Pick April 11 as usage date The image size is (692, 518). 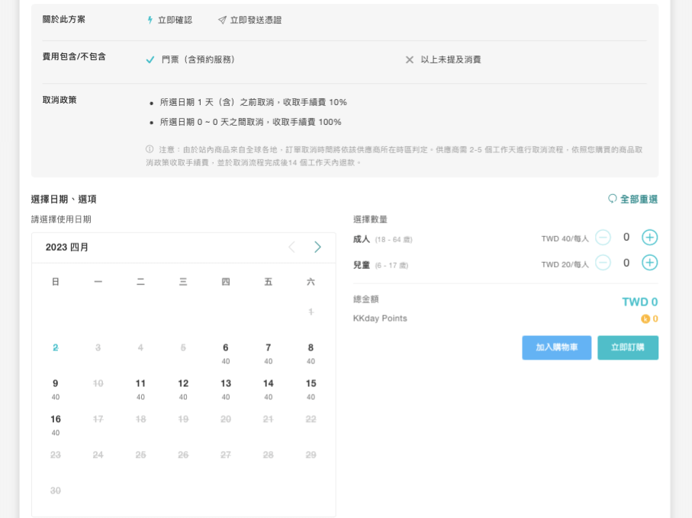[x=140, y=388]
